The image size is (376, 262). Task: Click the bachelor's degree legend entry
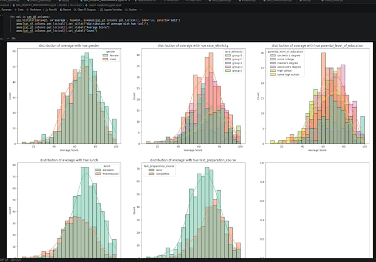coord(285,55)
